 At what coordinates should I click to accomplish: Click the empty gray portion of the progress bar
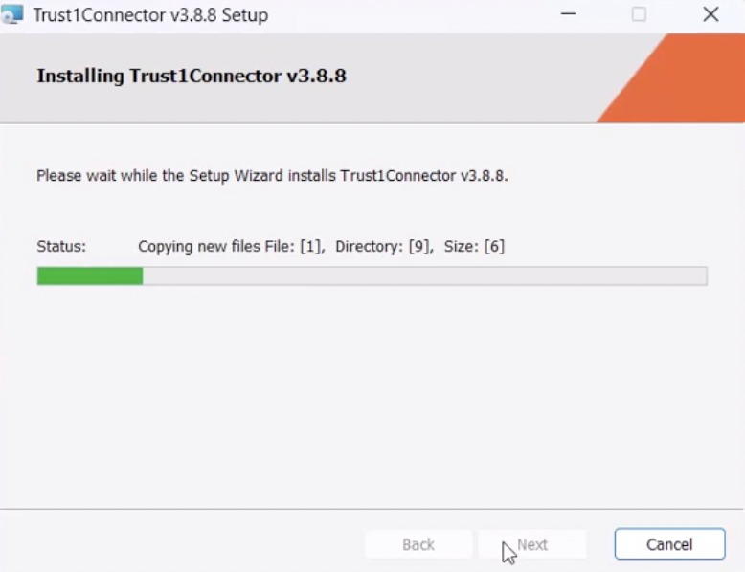pos(425,275)
